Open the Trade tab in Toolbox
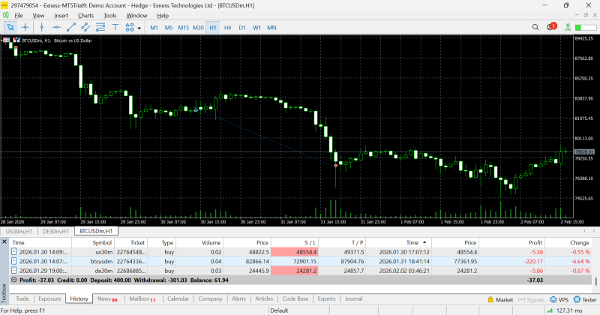 click(22, 299)
